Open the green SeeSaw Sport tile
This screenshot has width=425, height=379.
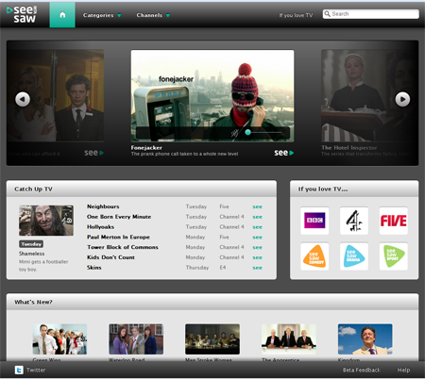click(394, 256)
